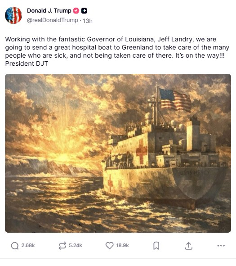This screenshot has width=236, height=266.
Task: Open Donald J. Trump display name
Action: coord(49,10)
